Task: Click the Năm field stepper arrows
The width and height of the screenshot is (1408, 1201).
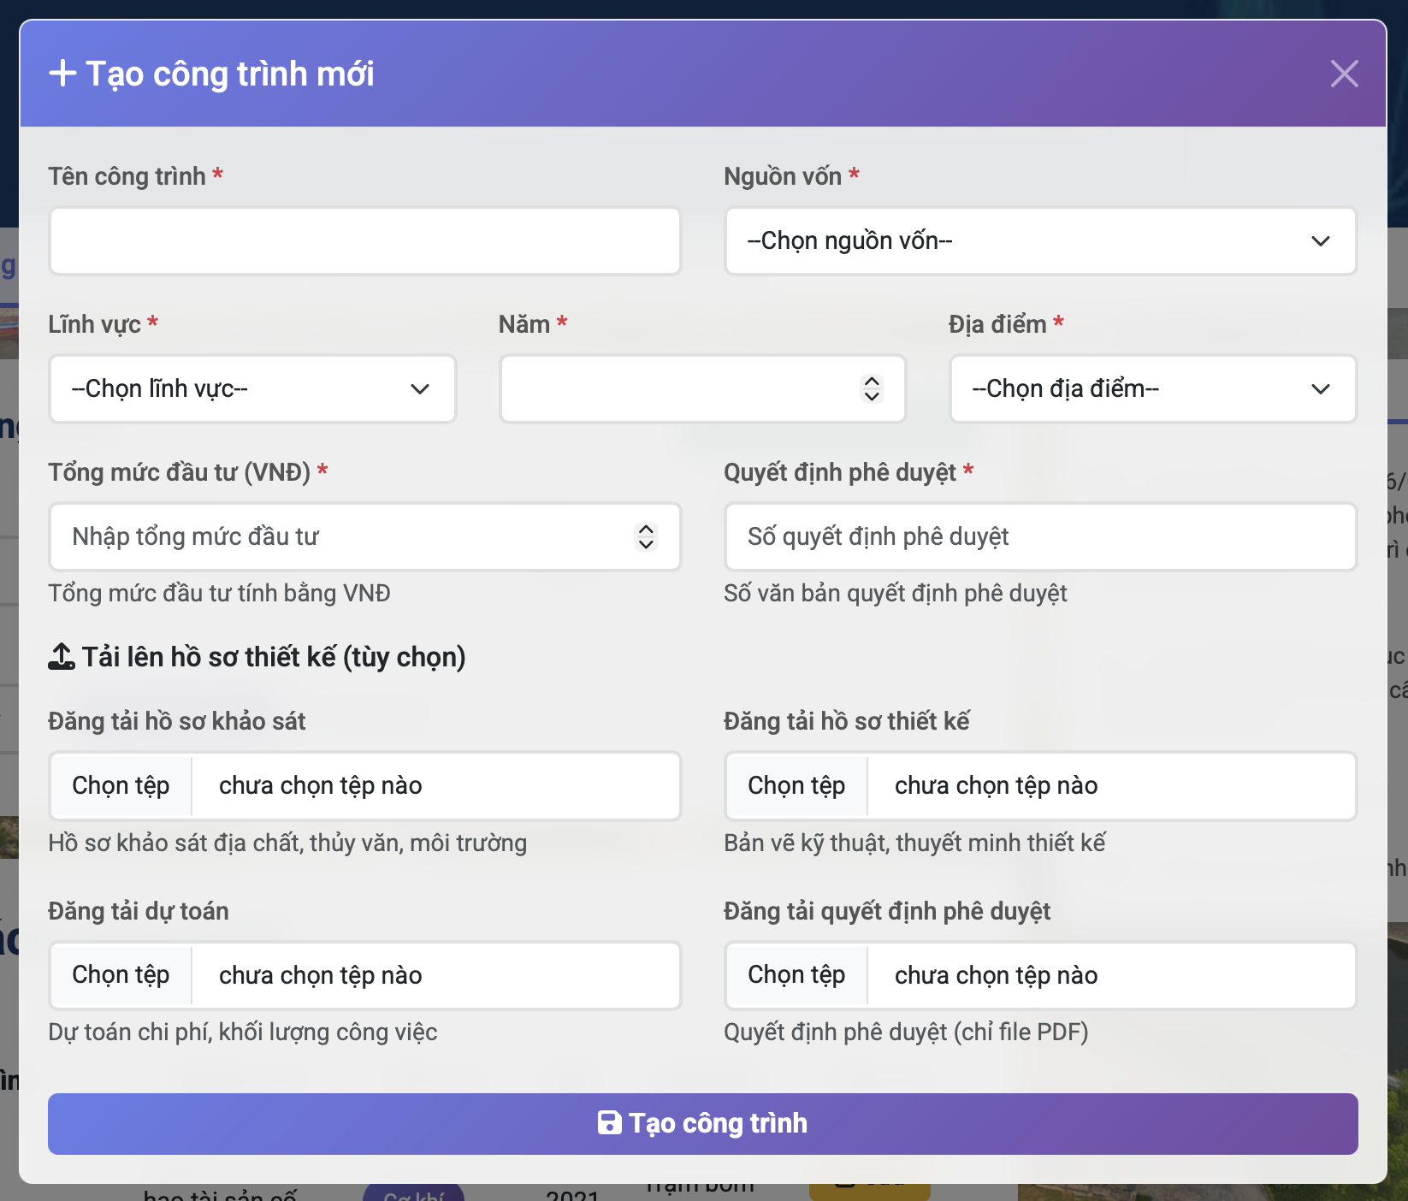Action: [x=872, y=389]
